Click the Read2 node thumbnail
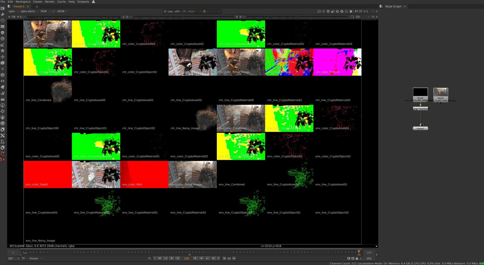The width and height of the screenshot is (484, 265). coord(440,92)
